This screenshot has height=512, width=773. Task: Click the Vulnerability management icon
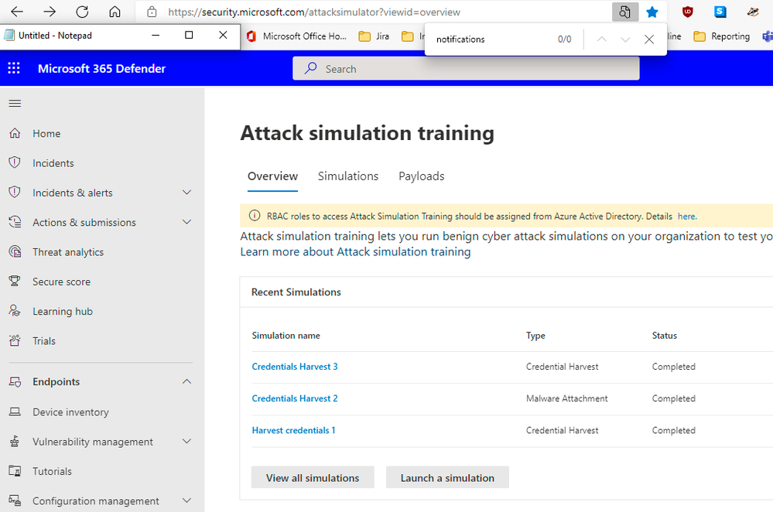[x=15, y=442]
